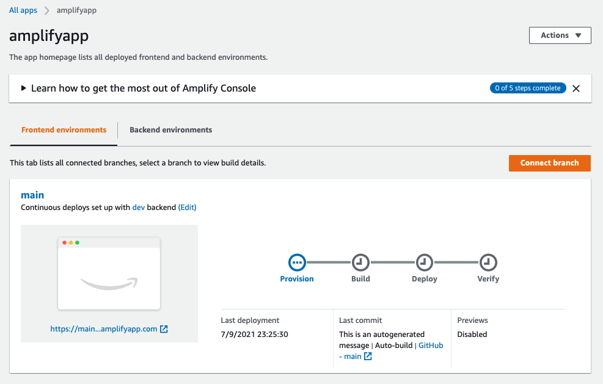Click the Deploy stage clock icon
This screenshot has width=603, height=384.
pyautogui.click(x=425, y=263)
